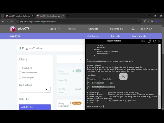164x123 pixels.
Task: Go back in the browser
Action: coord(3,22)
